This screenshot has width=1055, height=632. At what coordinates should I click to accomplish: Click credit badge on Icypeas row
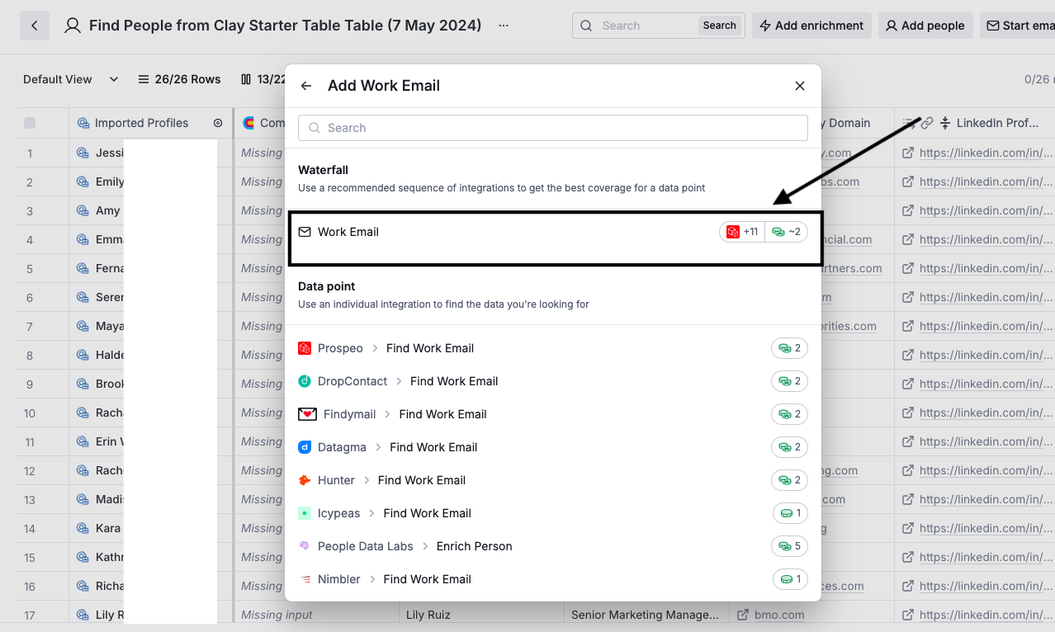coord(790,513)
